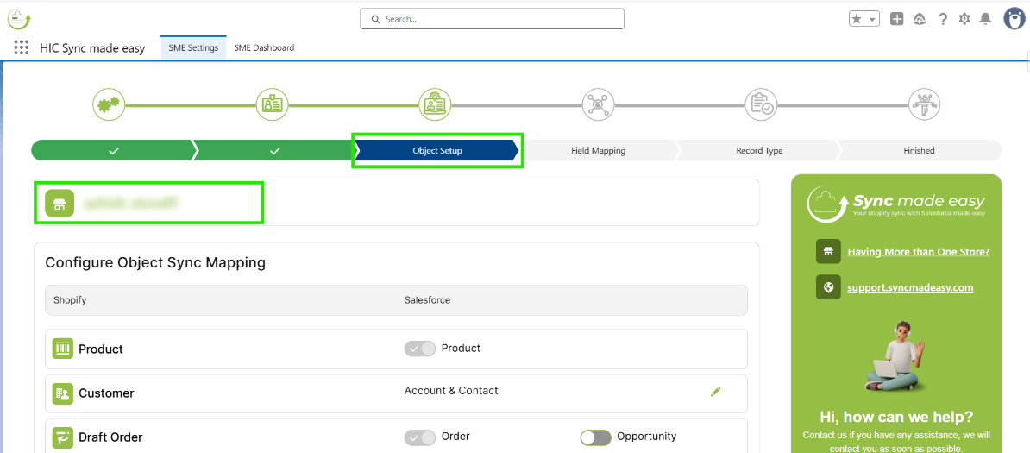Open the favorites list dropdown arrow
This screenshot has width=1030, height=453.
[872, 19]
